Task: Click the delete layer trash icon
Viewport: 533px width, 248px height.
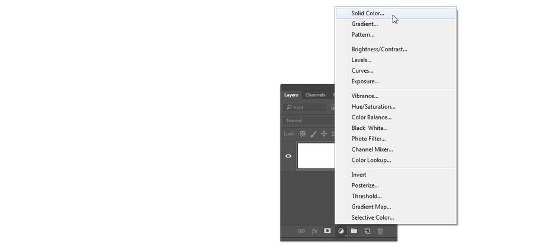Action: [380, 231]
